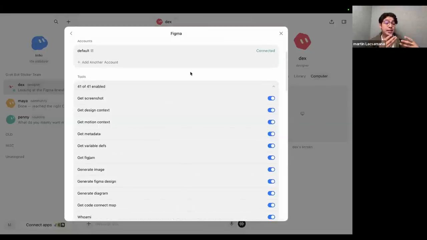Switch to the Computer tab
Image resolution: width=427 pixels, height=240 pixels.
point(319,76)
